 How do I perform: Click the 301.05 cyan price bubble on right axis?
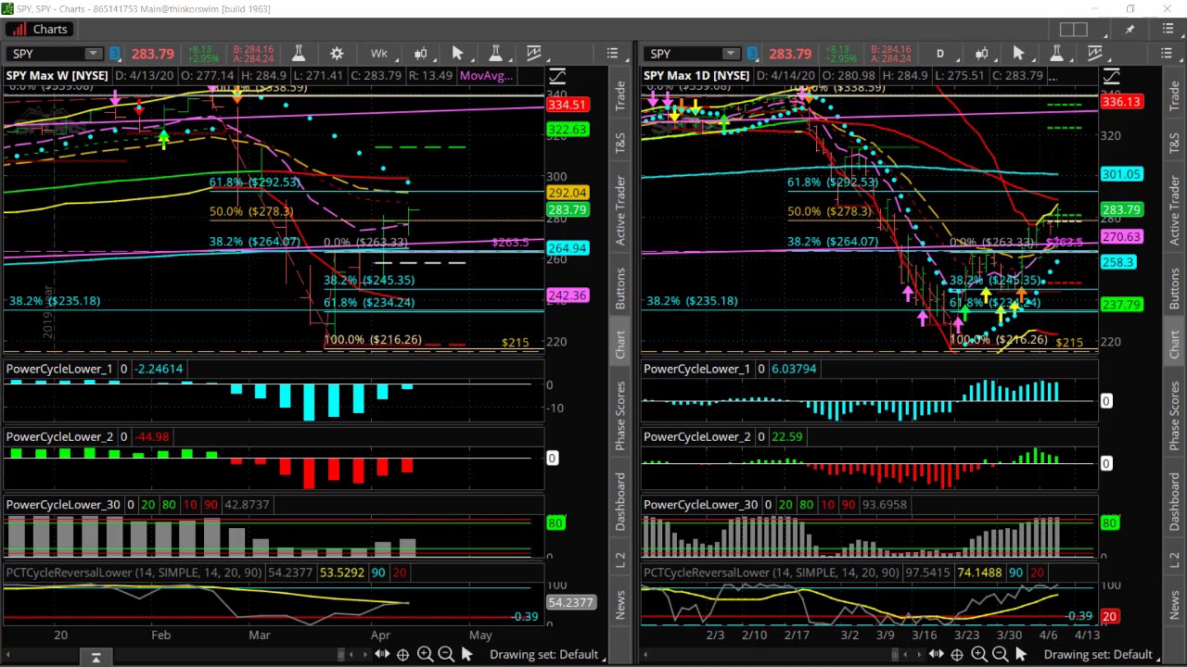tap(1121, 174)
